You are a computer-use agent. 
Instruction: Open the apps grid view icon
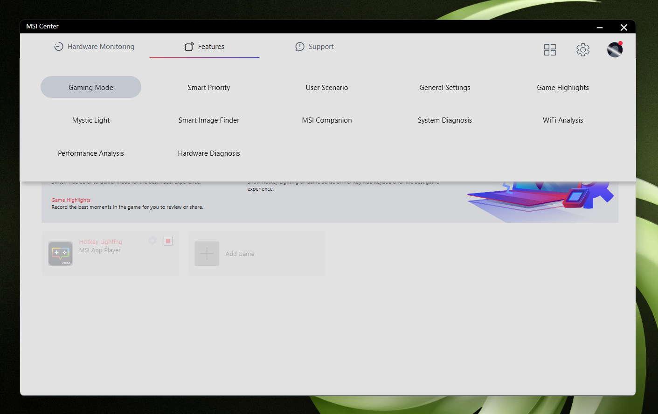(x=550, y=49)
